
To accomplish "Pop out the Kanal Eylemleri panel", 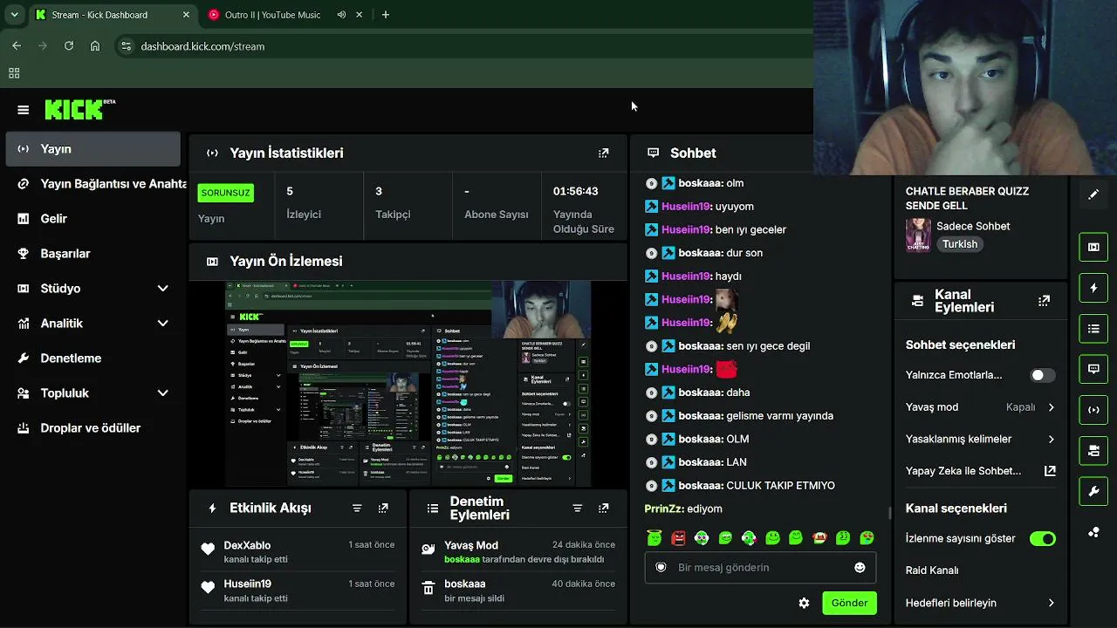I will pyautogui.click(x=1044, y=301).
